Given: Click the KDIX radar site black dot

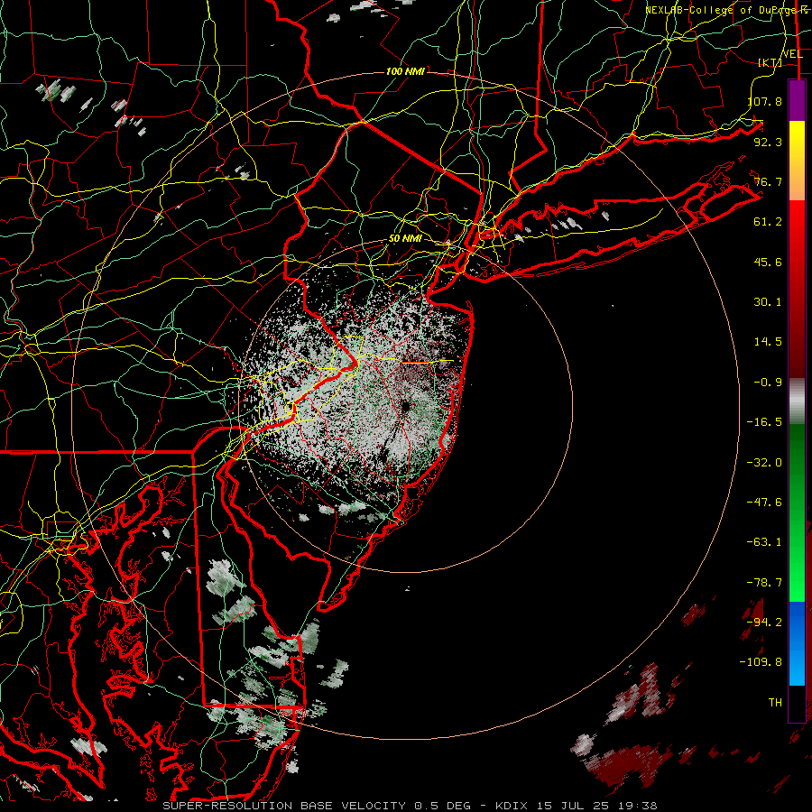Looking at the screenshot, I should [x=404, y=406].
